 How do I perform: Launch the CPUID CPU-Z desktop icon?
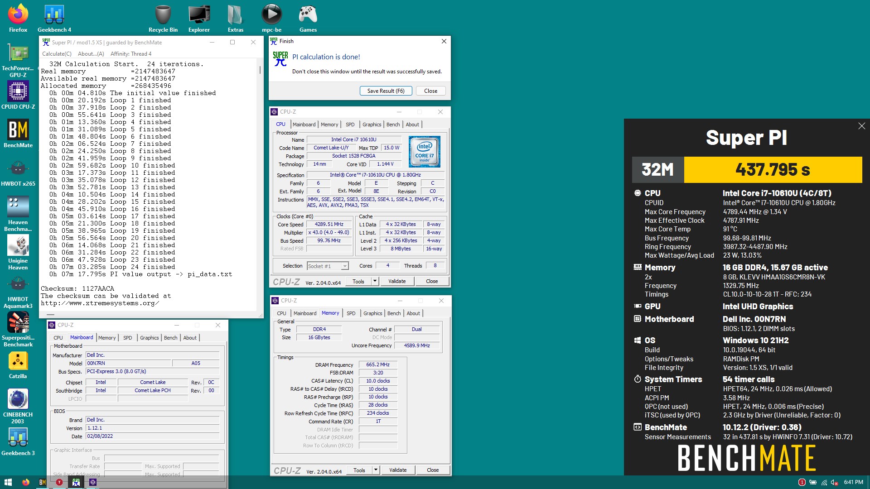[x=18, y=95]
